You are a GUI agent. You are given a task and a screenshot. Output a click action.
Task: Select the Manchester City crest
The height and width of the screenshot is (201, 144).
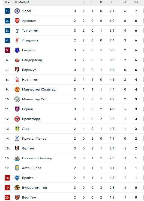(x=17, y=99)
